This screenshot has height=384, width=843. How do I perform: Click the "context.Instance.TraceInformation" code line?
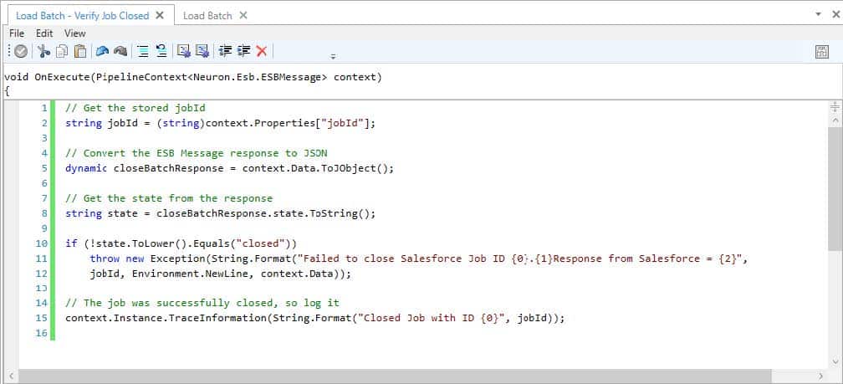(x=315, y=318)
